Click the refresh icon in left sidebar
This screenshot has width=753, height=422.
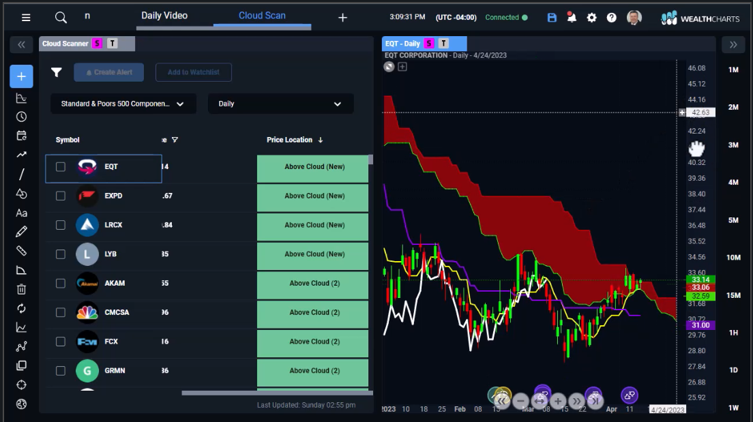point(21,308)
